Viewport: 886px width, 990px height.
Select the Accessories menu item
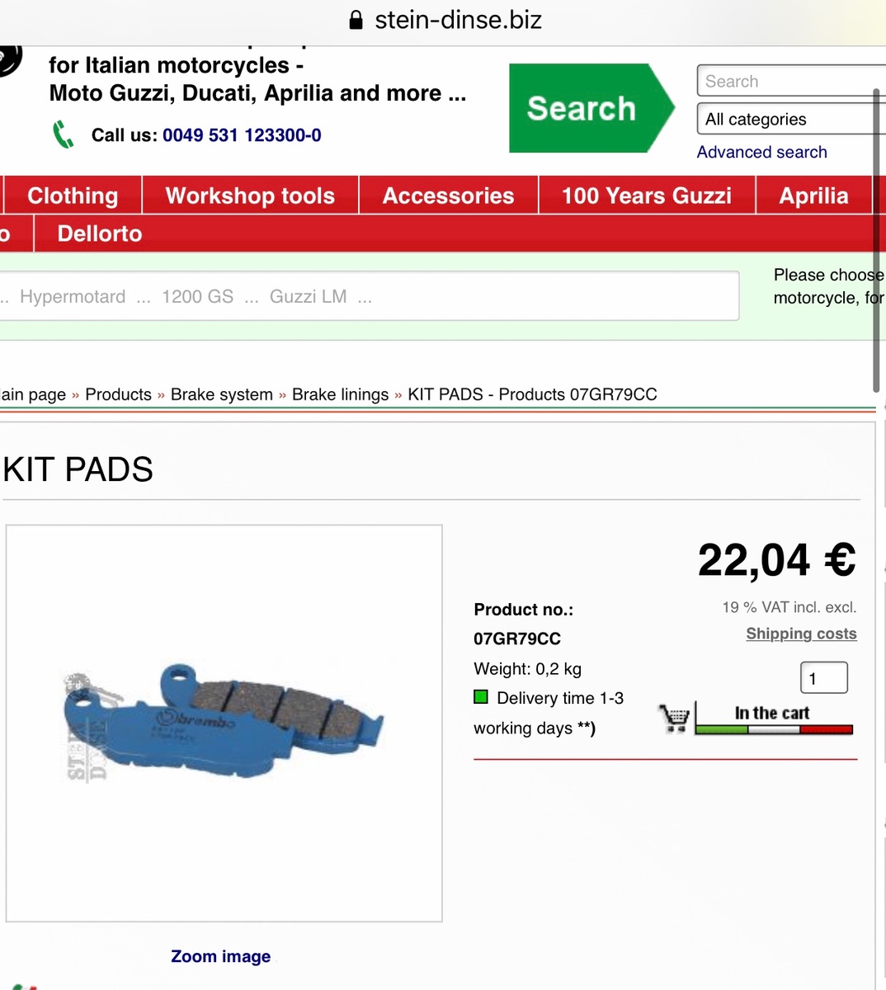tap(449, 196)
